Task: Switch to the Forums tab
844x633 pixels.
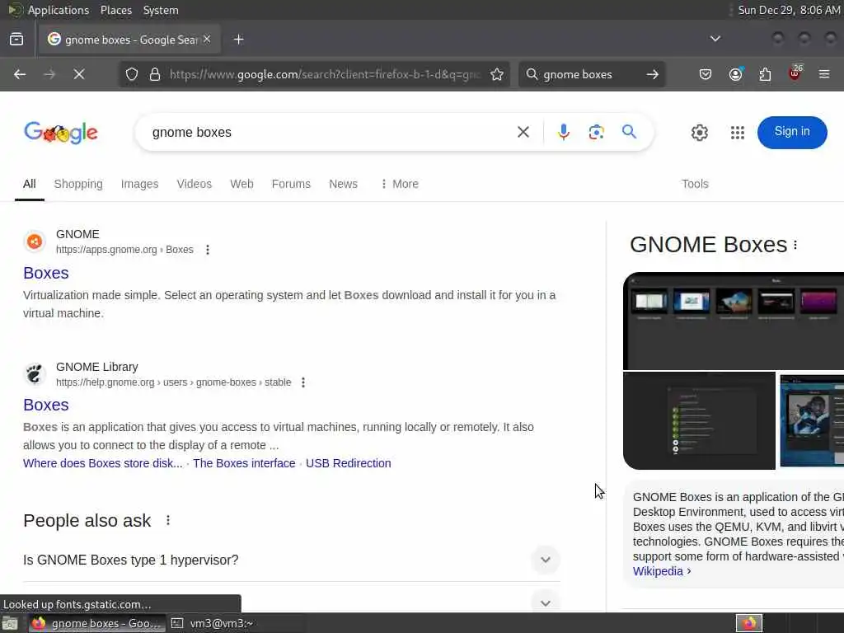Action: pos(291,184)
